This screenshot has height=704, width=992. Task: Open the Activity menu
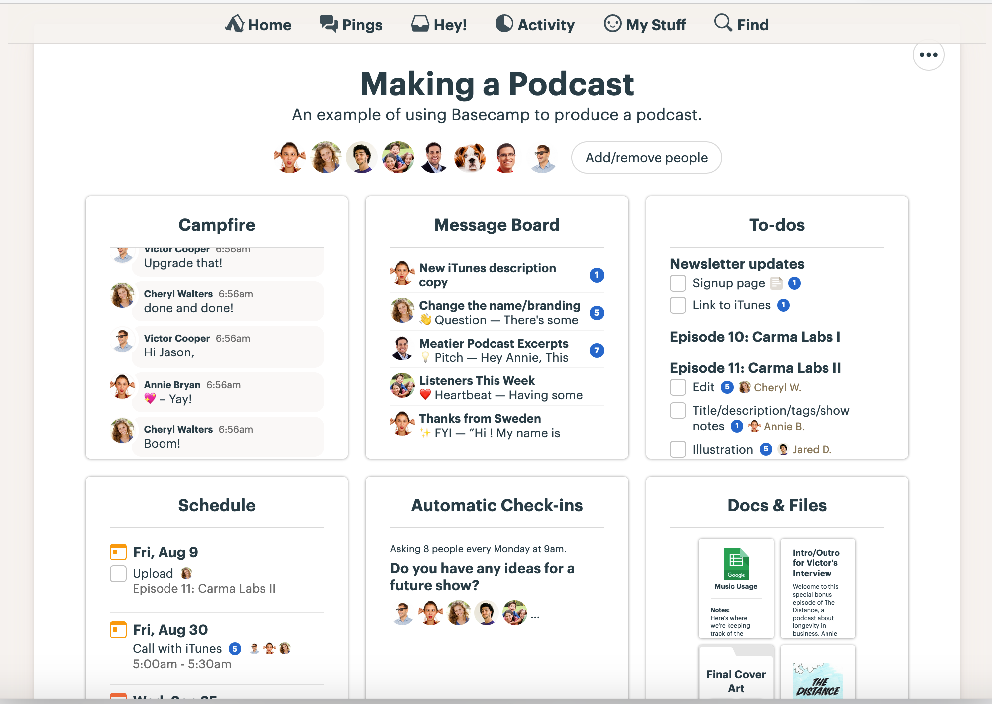click(x=535, y=24)
